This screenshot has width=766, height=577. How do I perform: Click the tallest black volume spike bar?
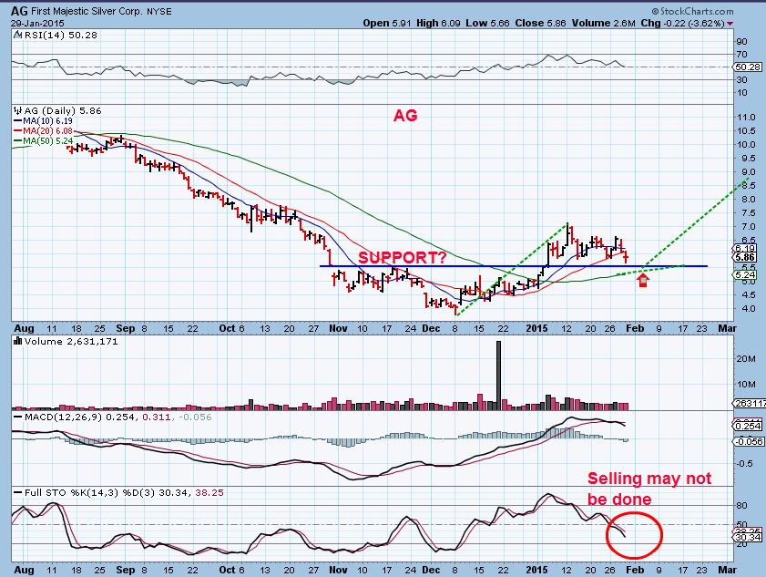(x=498, y=375)
